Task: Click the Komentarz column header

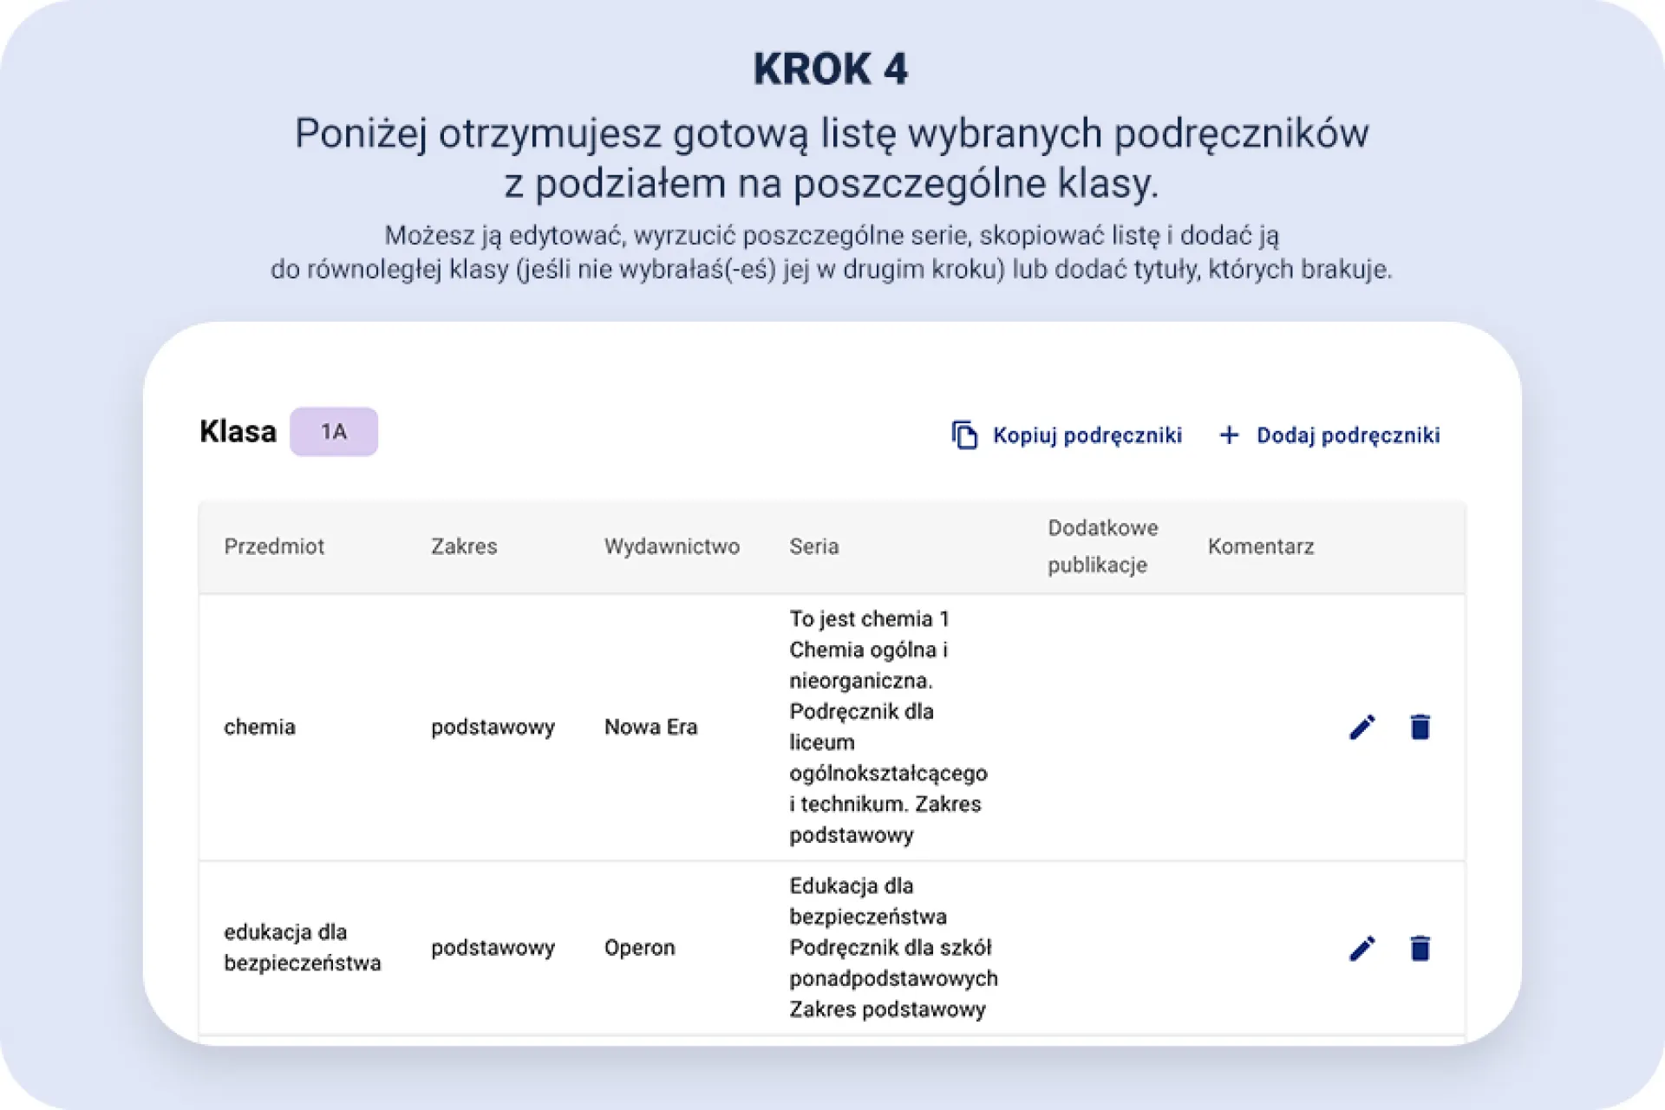Action: point(1260,546)
